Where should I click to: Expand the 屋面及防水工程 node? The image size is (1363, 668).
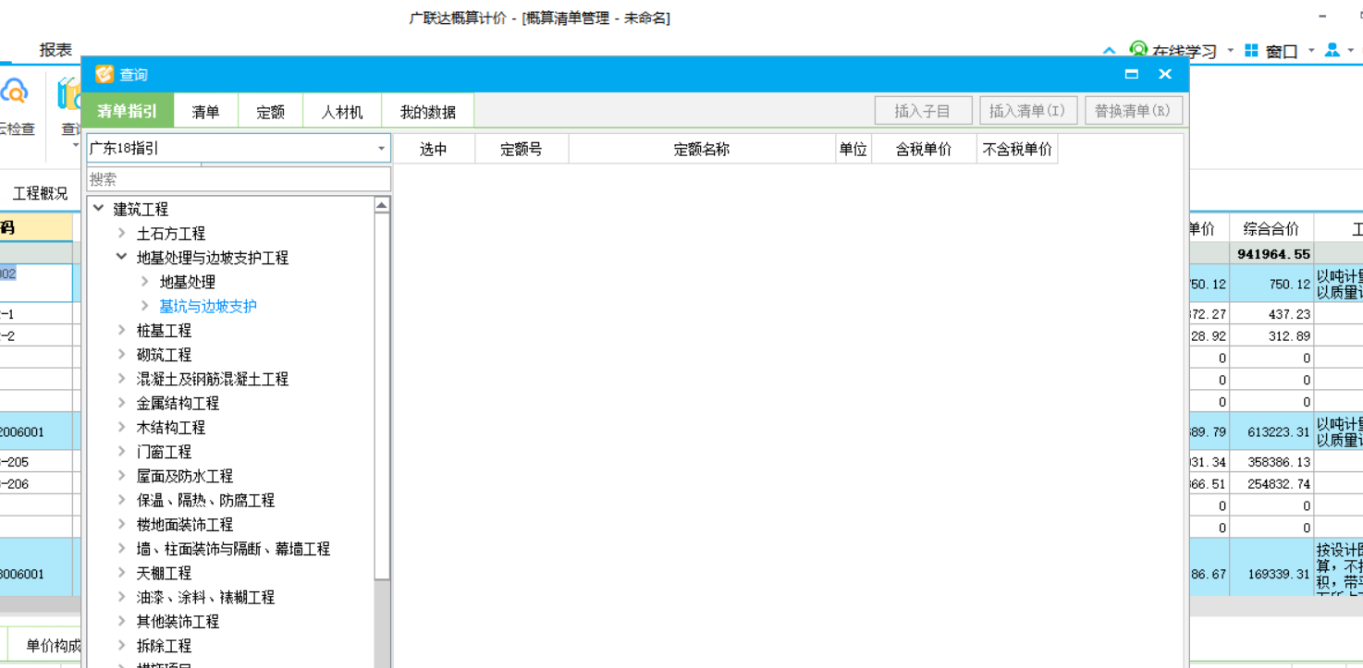pyautogui.click(x=121, y=475)
